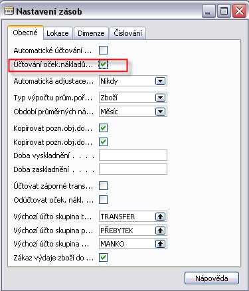The width and height of the screenshot is (249, 291).
Task: Switch to the Lokace tab
Action: pyautogui.click(x=58, y=33)
